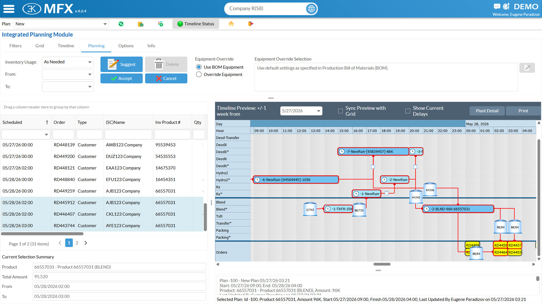The image size is (542, 304).
Task: Switch to the Planning tab
Action: point(96,46)
